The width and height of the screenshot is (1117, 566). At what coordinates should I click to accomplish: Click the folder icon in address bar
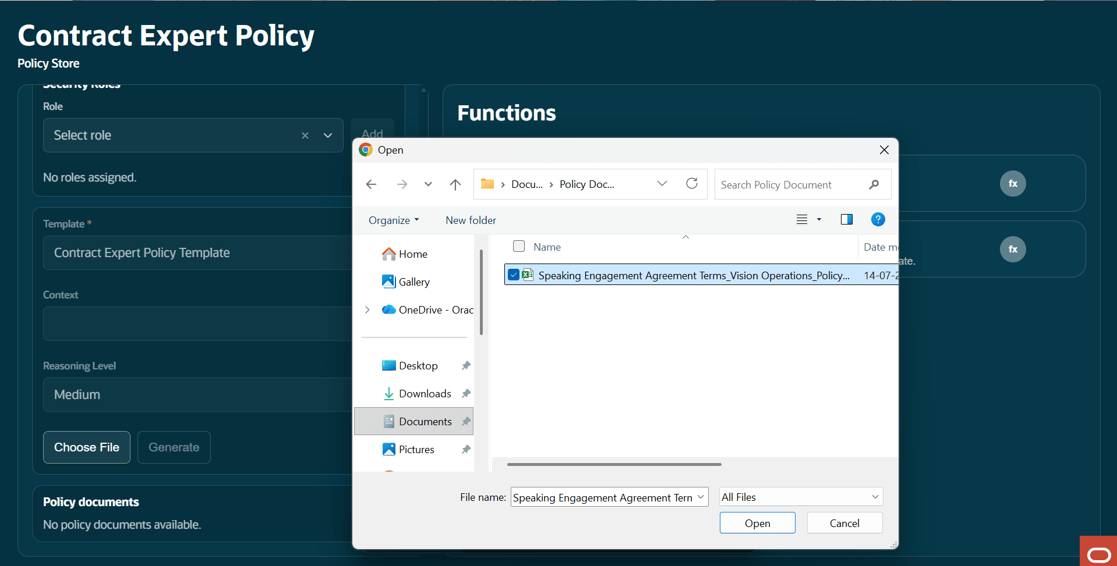(x=487, y=184)
